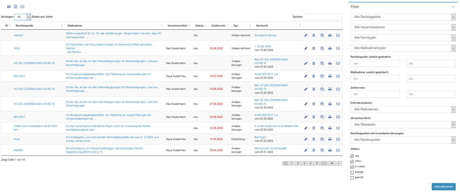Click 'von' field under Maßnahme zuletzt geändert

click(x=375, y=79)
